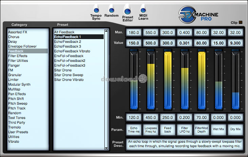The width and height of the screenshot is (248, 157).
Task: Open the Test Tones category
Action: point(17,118)
